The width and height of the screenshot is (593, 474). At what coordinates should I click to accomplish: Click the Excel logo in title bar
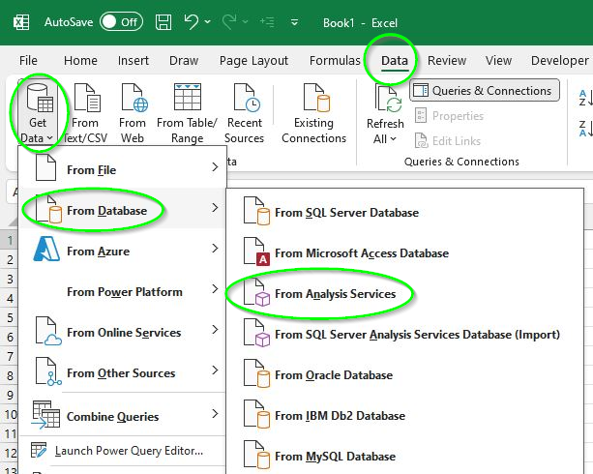tap(21, 22)
